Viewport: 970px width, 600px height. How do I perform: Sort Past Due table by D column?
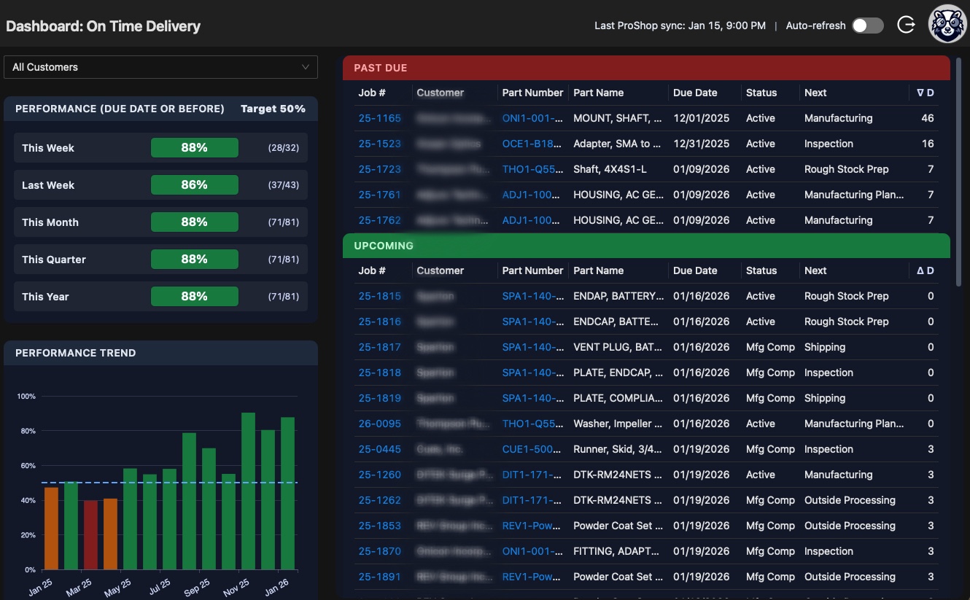pos(925,93)
